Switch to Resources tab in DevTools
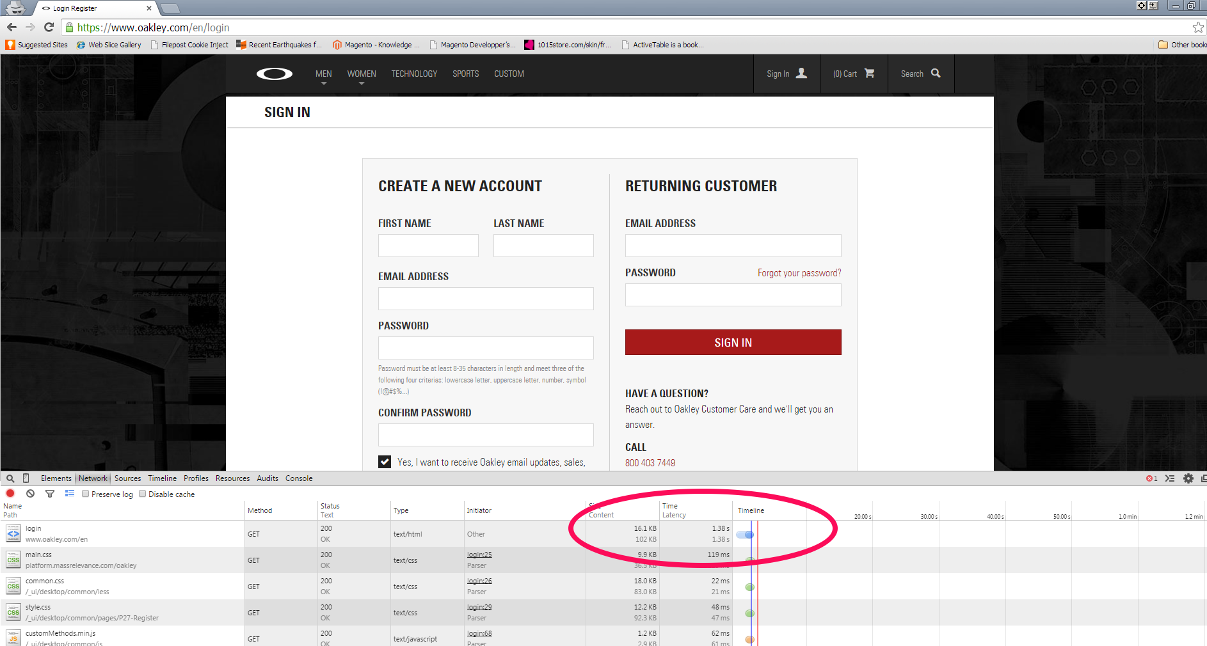The width and height of the screenshot is (1207, 646). (x=233, y=478)
